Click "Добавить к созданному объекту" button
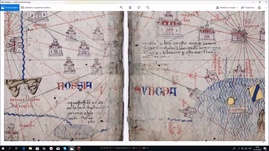269x151 pixels. [36, 8]
